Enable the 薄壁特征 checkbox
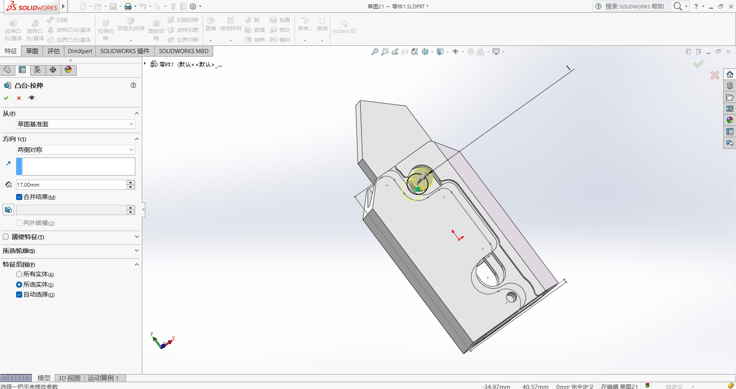 pyautogui.click(x=6, y=237)
